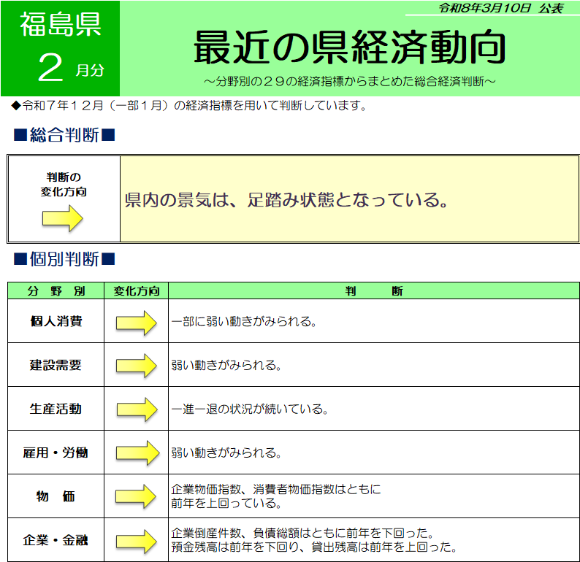Select the 企業・金融 row label
Viewport: 580px width, 562px height.
point(56,541)
